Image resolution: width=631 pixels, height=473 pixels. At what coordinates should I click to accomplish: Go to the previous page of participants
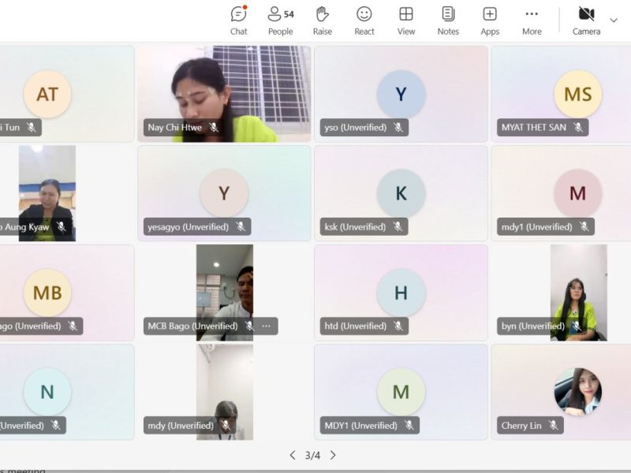293,455
